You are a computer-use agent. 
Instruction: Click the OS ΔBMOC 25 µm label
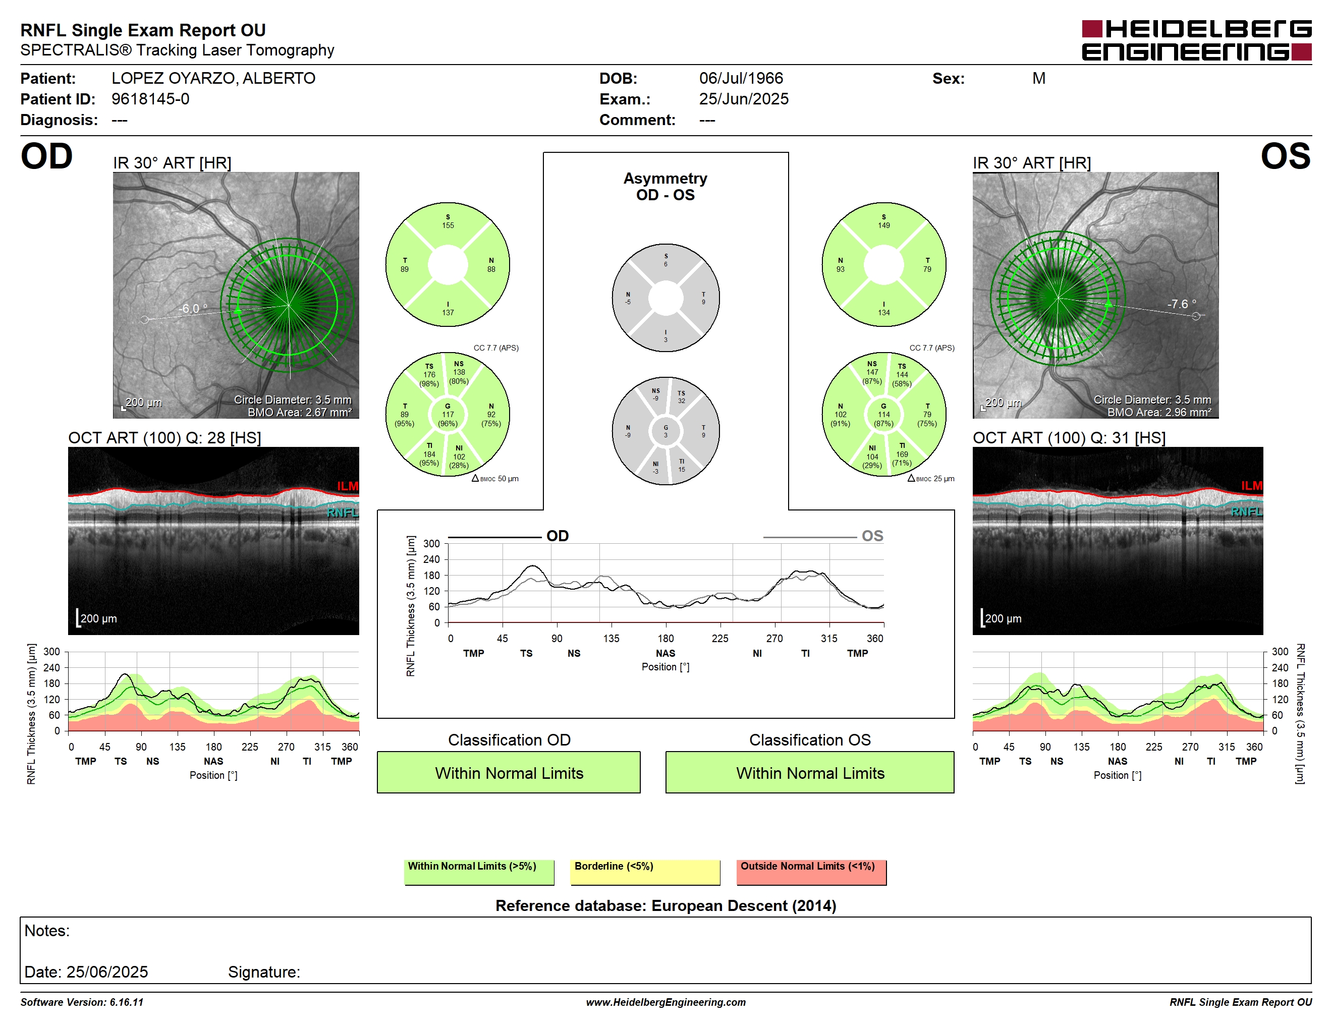(x=931, y=479)
